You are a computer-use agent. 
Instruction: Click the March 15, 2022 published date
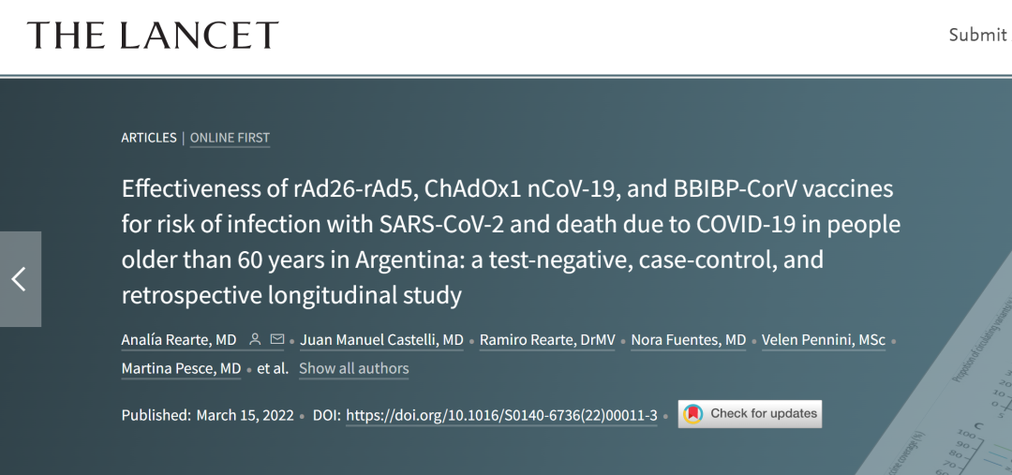[245, 415]
